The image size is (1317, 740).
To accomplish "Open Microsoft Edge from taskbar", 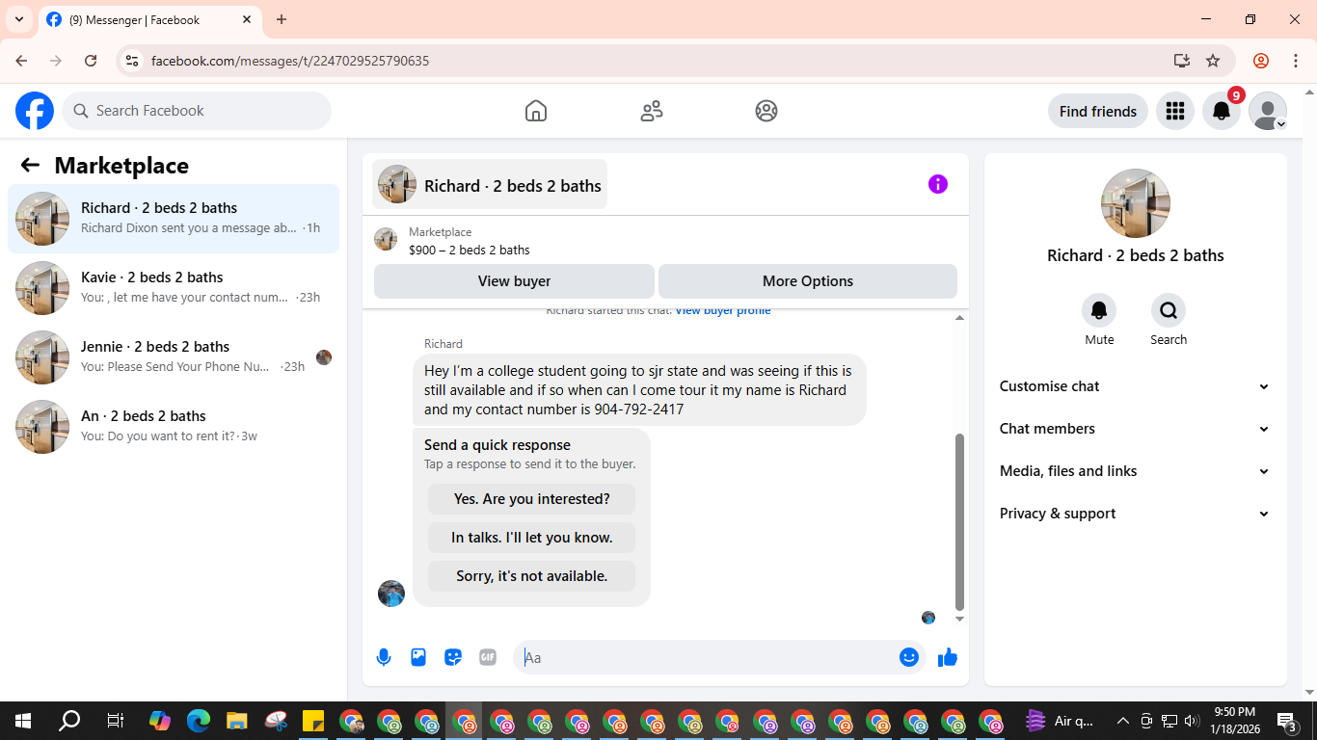I will 199,720.
